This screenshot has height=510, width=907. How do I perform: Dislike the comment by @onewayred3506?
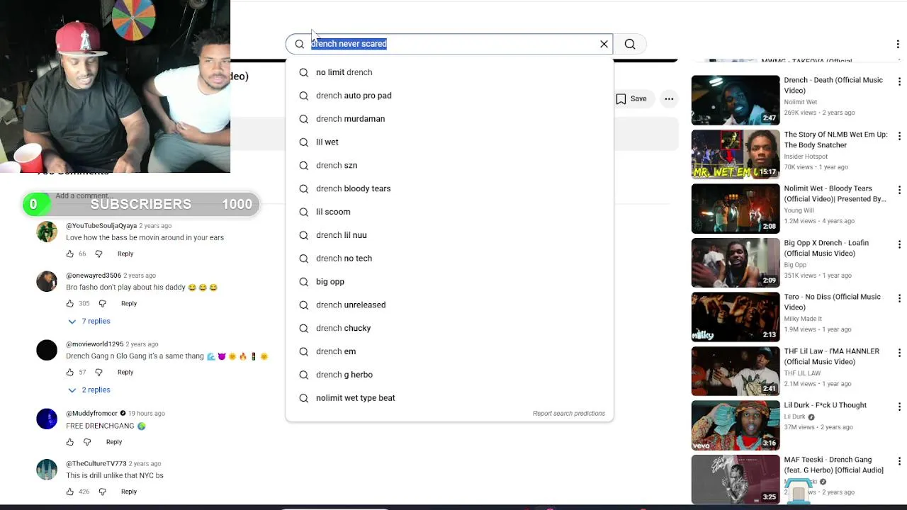pos(102,303)
